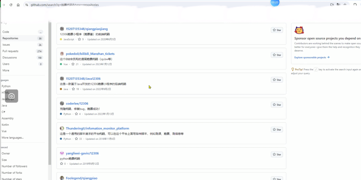Click the sidebar vertical scrollbar

click(49, 93)
